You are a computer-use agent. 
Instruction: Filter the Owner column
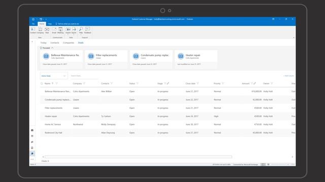pyautogui.click(x=272, y=83)
